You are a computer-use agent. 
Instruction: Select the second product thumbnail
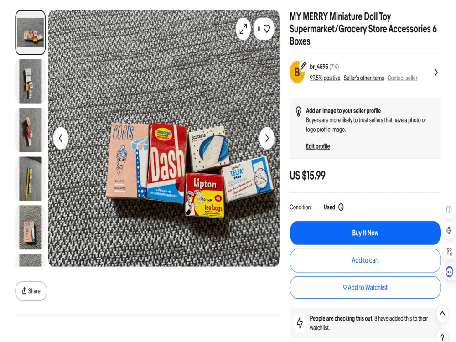tap(31, 81)
